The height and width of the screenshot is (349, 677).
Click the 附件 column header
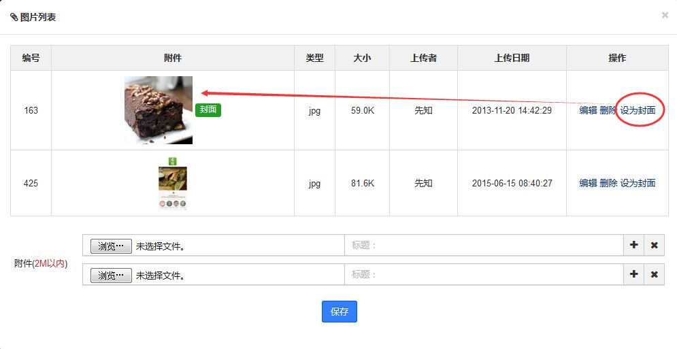(x=173, y=58)
